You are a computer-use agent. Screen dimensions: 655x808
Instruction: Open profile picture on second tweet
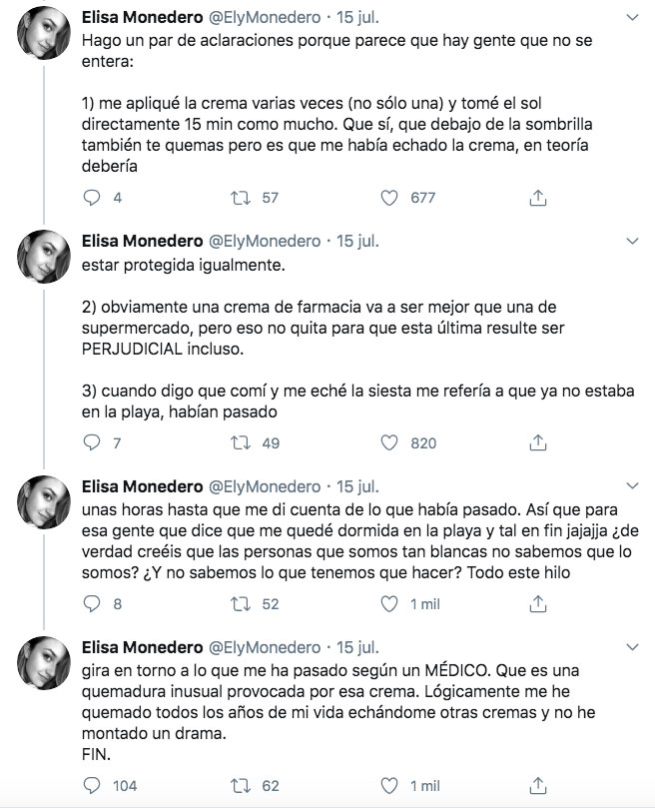tap(44, 256)
